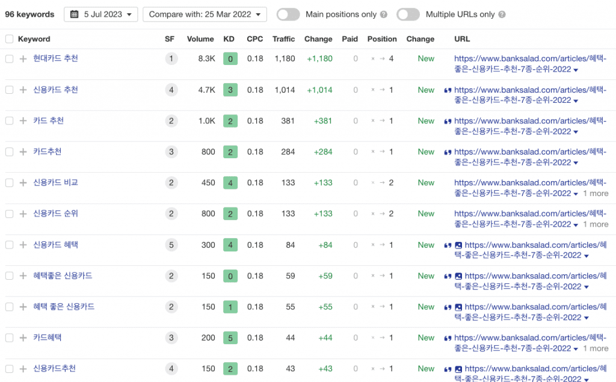The width and height of the screenshot is (616, 382).
Task: Click the SF badge 1 in 현대카드 추천 row
Action: pyautogui.click(x=171, y=59)
